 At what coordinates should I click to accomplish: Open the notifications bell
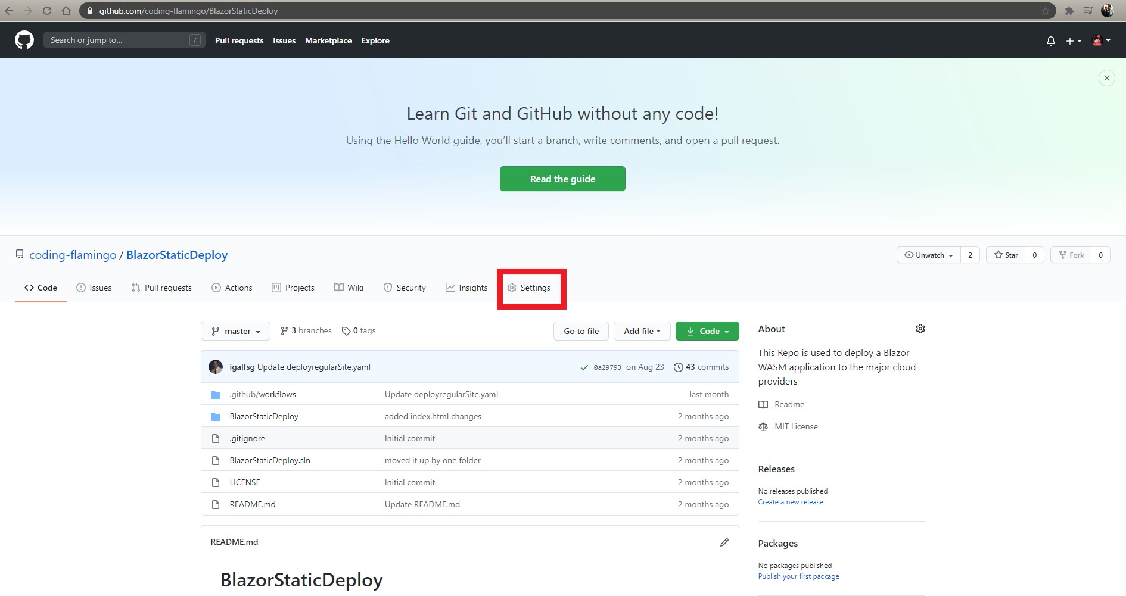(1051, 41)
